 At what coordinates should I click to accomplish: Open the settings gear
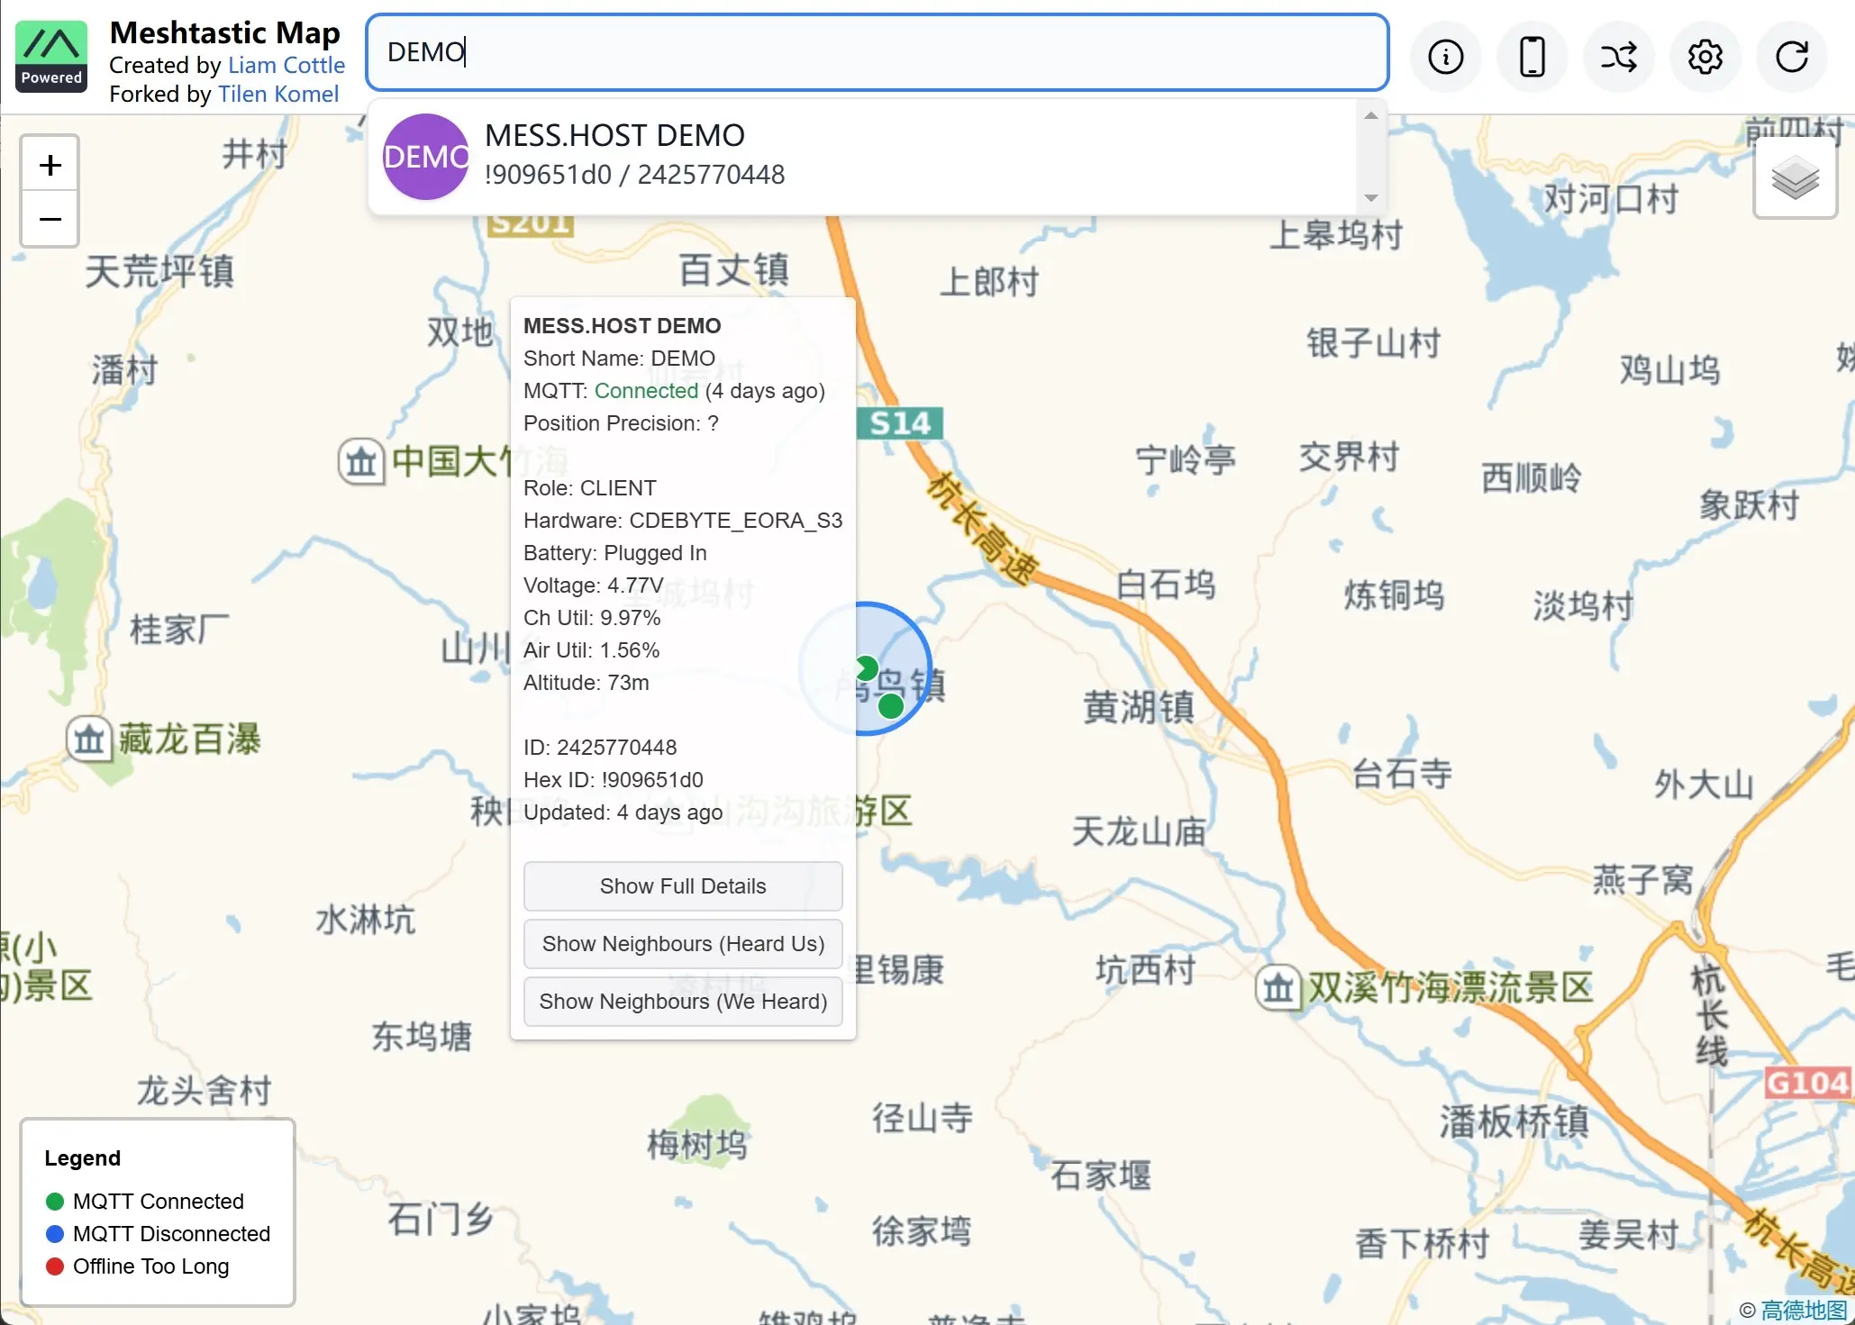click(1704, 56)
